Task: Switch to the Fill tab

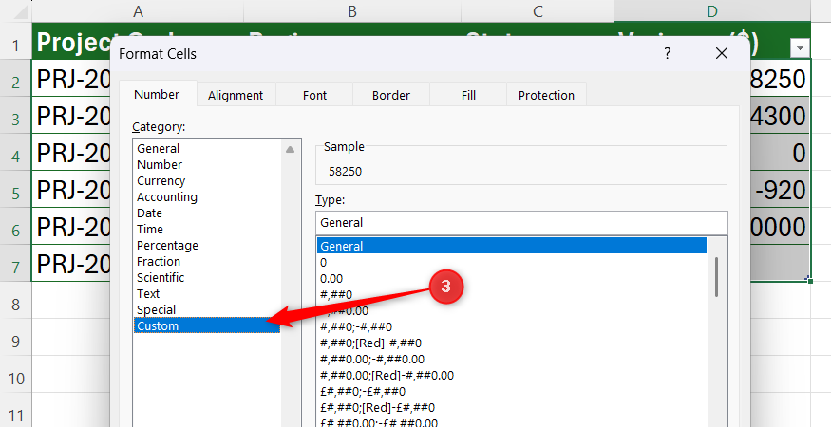Action: [x=468, y=95]
